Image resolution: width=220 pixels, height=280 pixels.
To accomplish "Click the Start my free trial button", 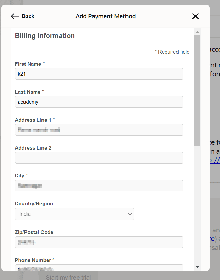I will tap(68, 277).
